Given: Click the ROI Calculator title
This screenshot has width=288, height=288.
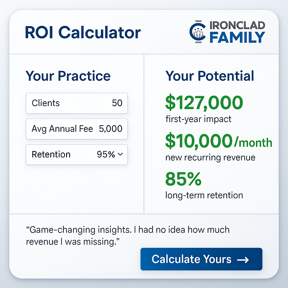Looking at the screenshot, I should pos(83,32).
